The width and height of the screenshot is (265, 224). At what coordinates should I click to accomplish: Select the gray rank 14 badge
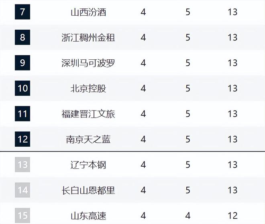click(22, 190)
